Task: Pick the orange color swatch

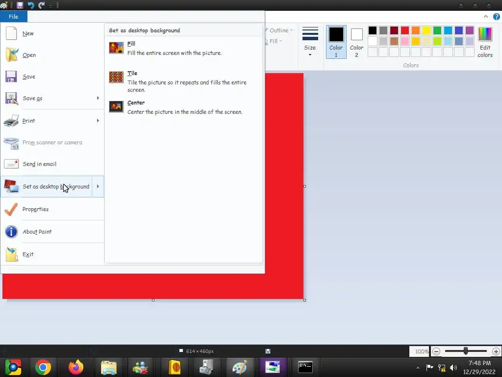Action: coord(416,30)
